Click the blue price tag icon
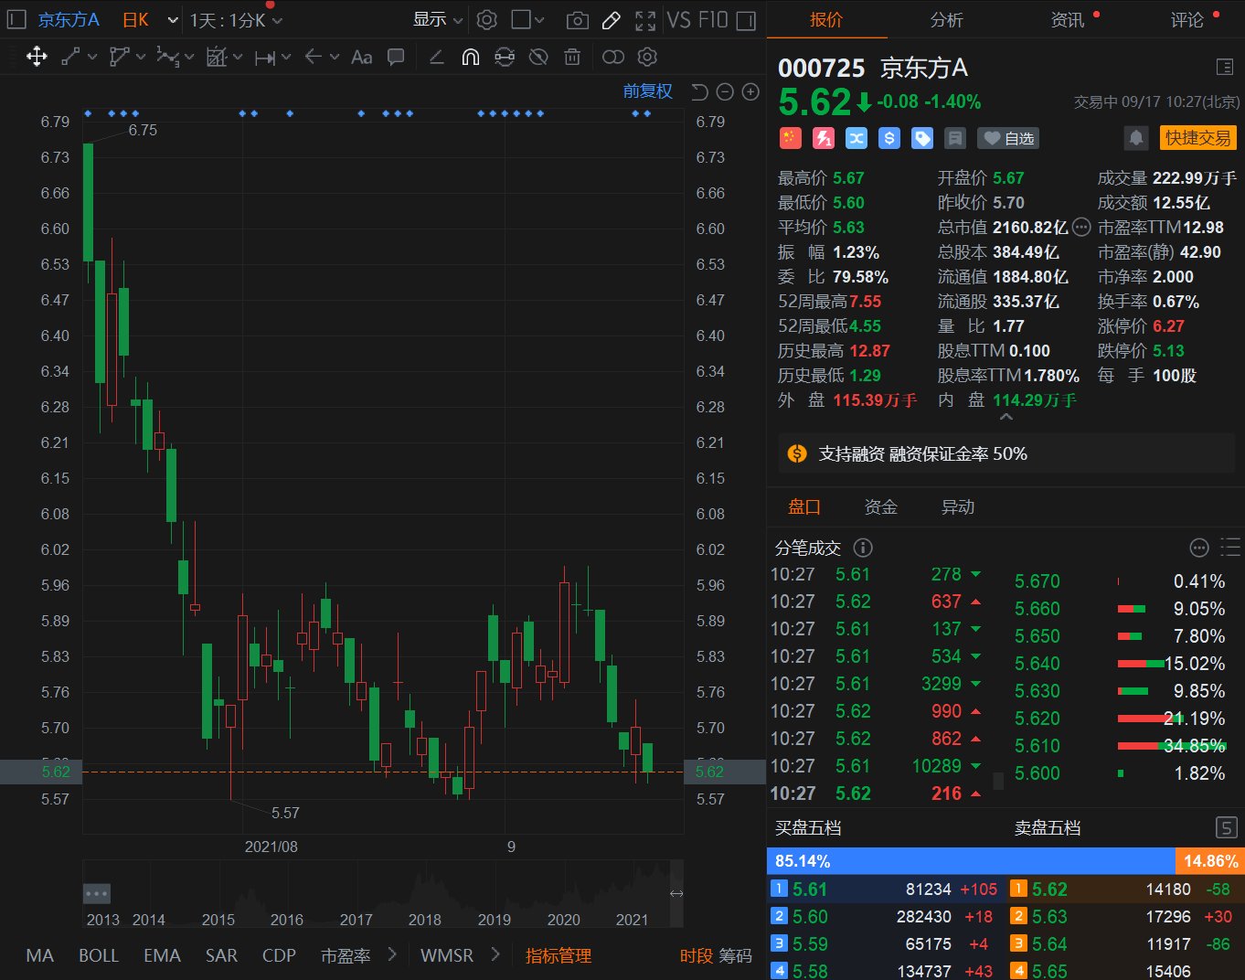 tap(922, 138)
